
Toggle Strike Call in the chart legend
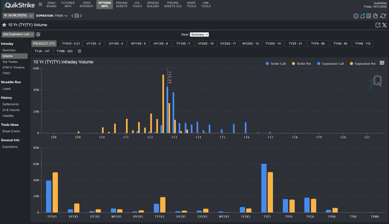tap(276, 63)
